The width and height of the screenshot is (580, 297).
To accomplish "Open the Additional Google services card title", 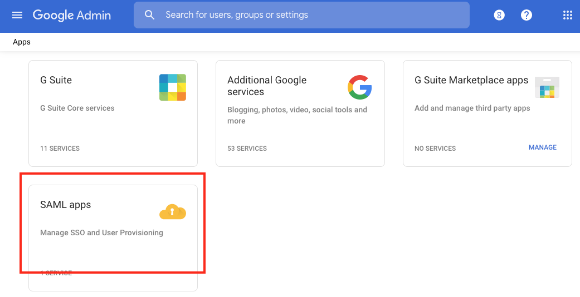I will (267, 86).
